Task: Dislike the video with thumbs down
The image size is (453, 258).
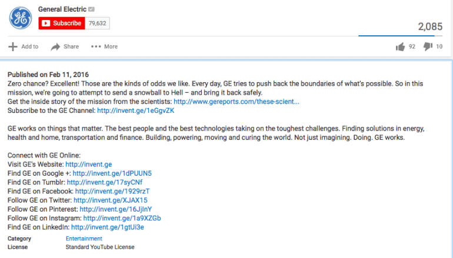Action: 428,46
